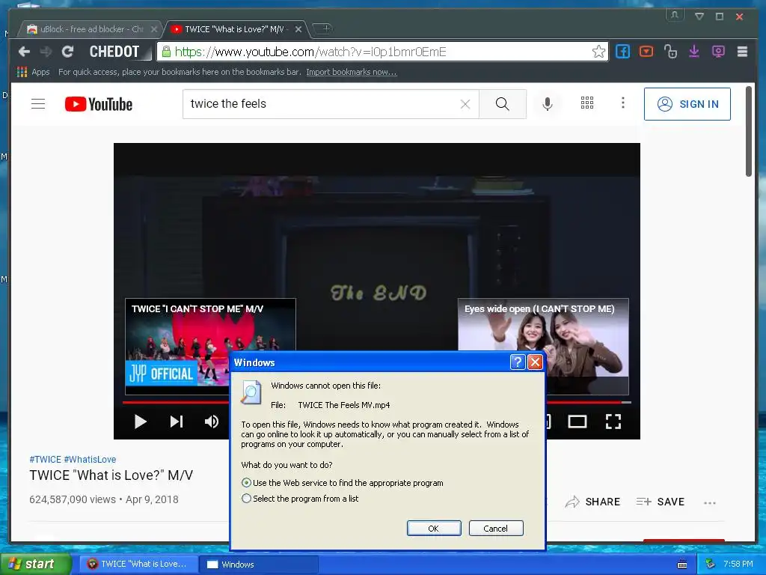
Task: Open YouTube guide hamburger menu
Action: click(38, 103)
